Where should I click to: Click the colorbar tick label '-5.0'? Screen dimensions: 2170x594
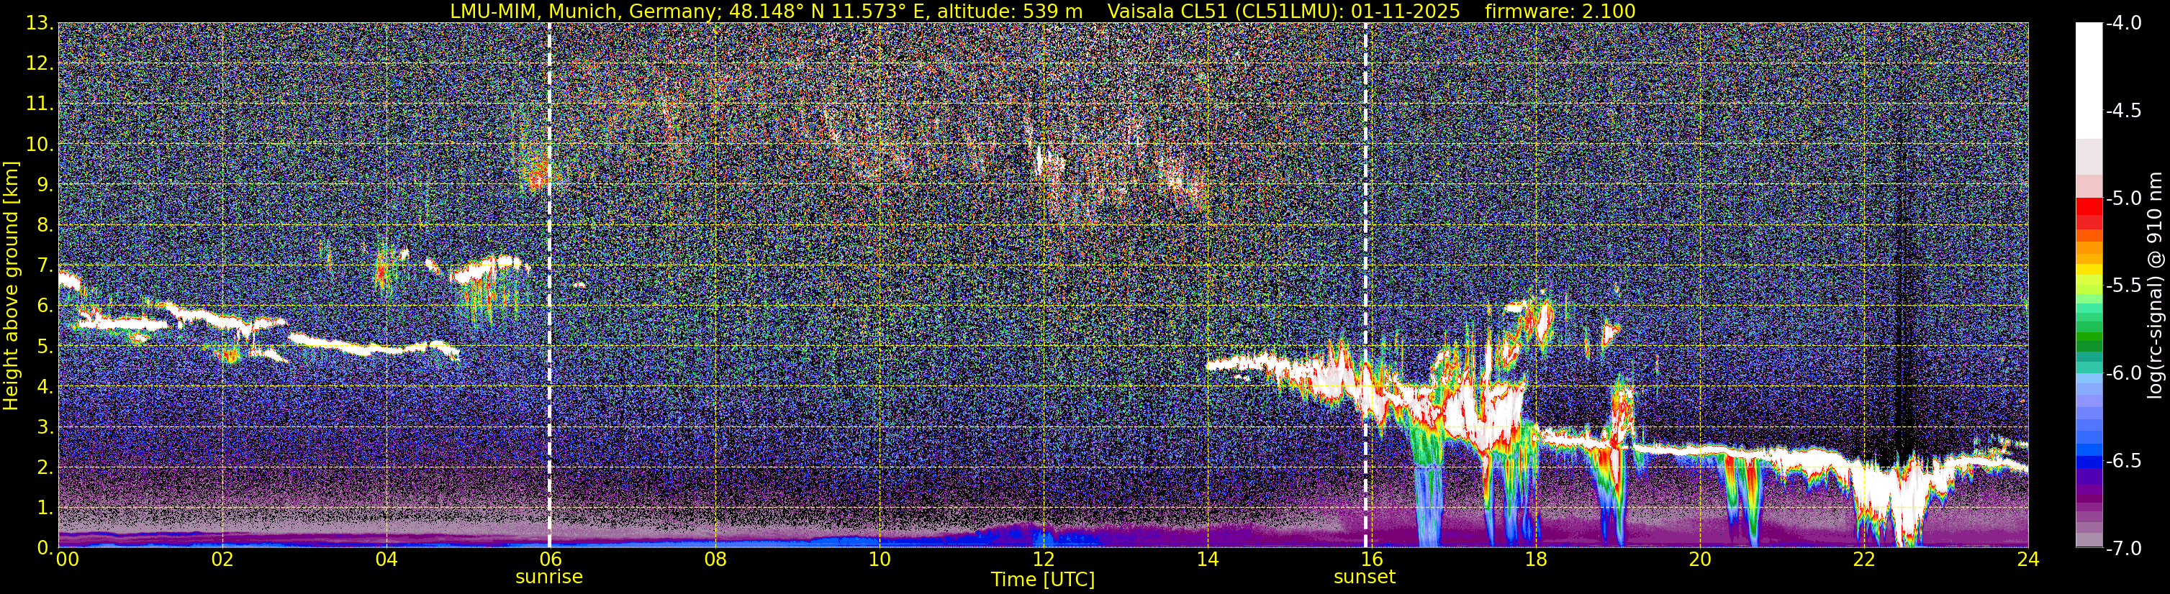(x=2122, y=198)
